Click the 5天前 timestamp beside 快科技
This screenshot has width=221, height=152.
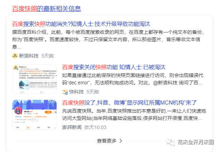(x=93, y=92)
